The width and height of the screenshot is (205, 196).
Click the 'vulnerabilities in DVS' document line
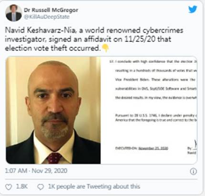(156, 89)
